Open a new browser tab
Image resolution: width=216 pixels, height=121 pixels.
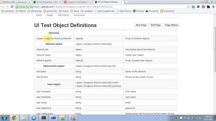[127, 2]
